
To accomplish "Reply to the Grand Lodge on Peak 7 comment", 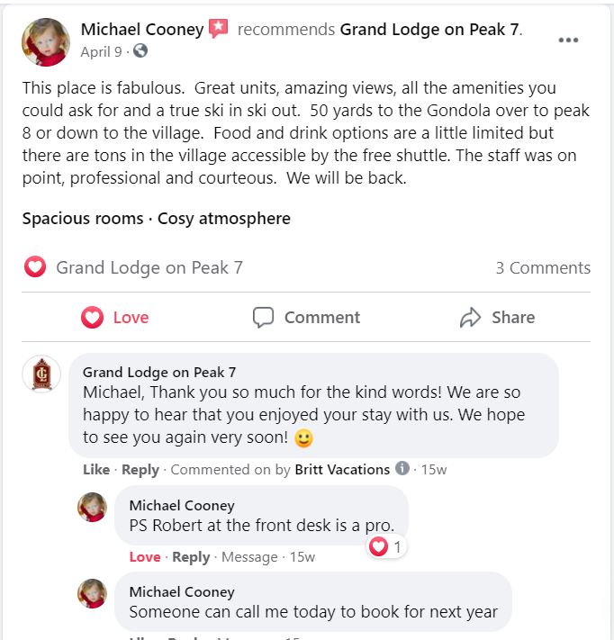I will point(140,470).
